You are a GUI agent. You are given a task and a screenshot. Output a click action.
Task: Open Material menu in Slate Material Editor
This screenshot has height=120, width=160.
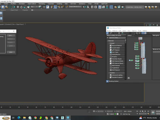tap(115, 31)
